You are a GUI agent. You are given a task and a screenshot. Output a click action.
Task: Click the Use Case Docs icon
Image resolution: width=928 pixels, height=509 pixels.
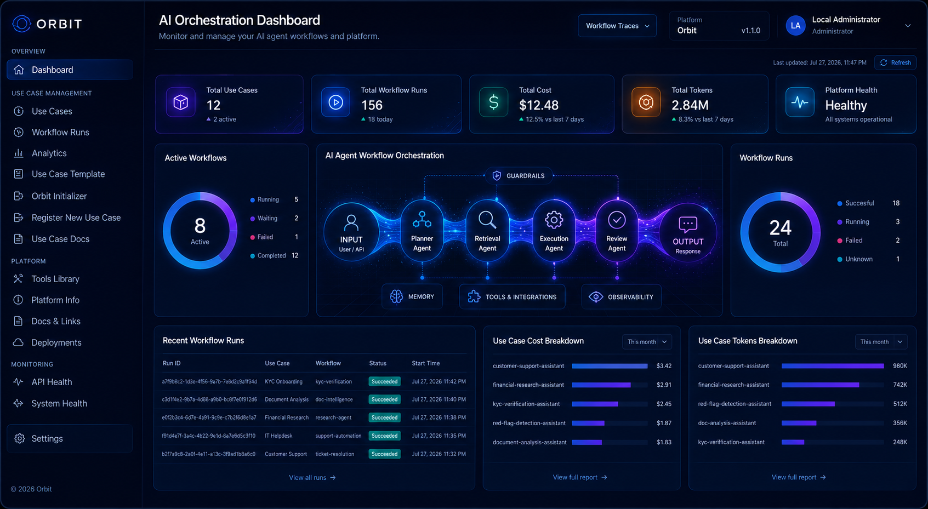19,239
